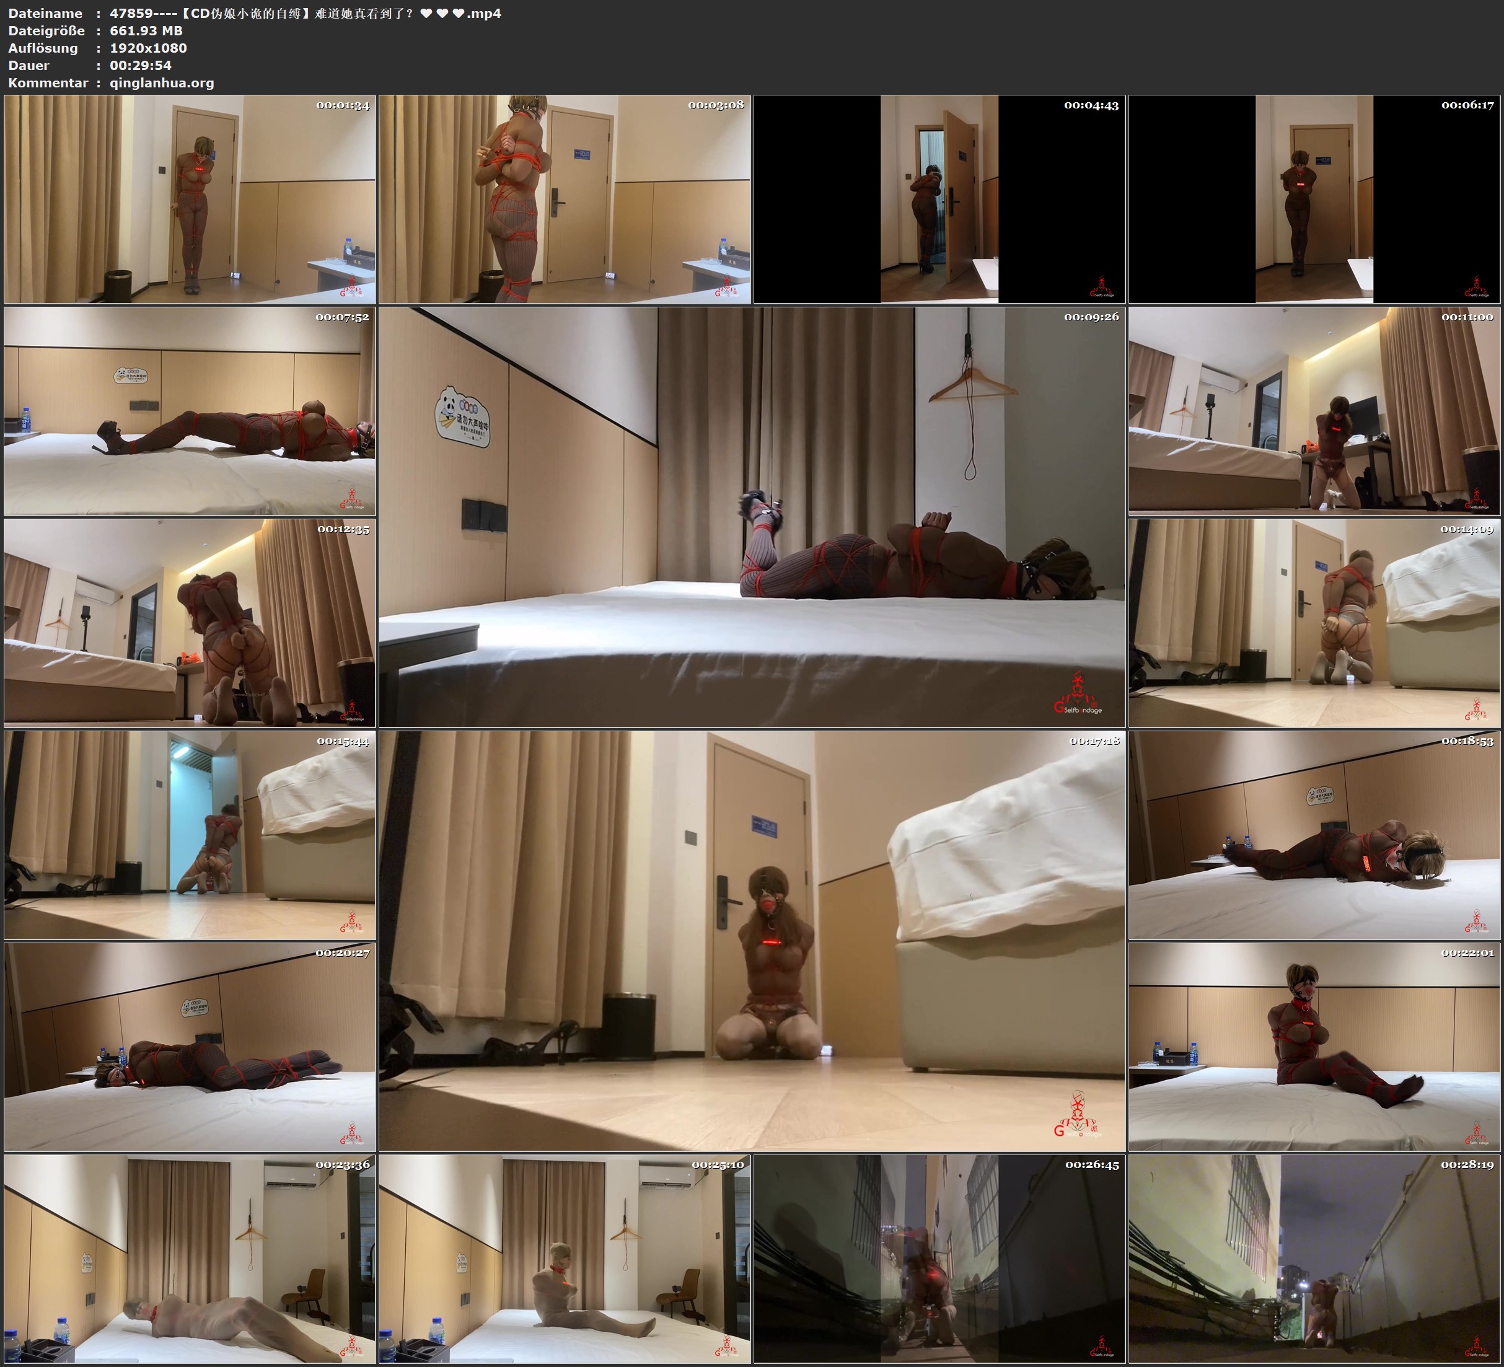Open the thumbnail timestamped 00:22:01

(x=1314, y=1046)
